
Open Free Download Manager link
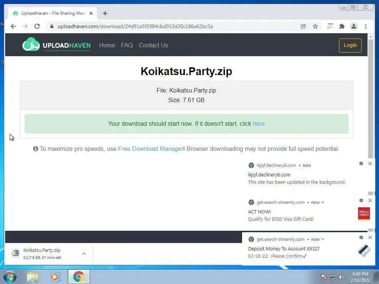click(150, 149)
